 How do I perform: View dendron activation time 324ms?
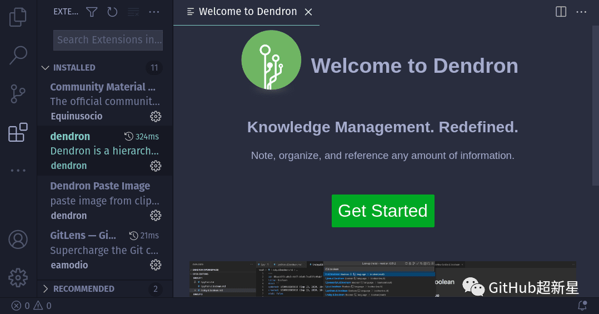(142, 136)
